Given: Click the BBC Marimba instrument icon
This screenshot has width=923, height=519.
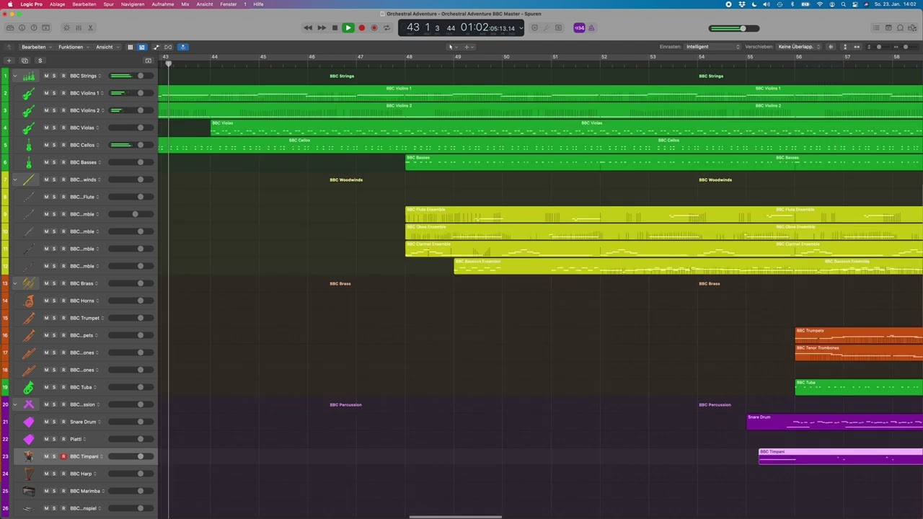Looking at the screenshot, I should [29, 491].
